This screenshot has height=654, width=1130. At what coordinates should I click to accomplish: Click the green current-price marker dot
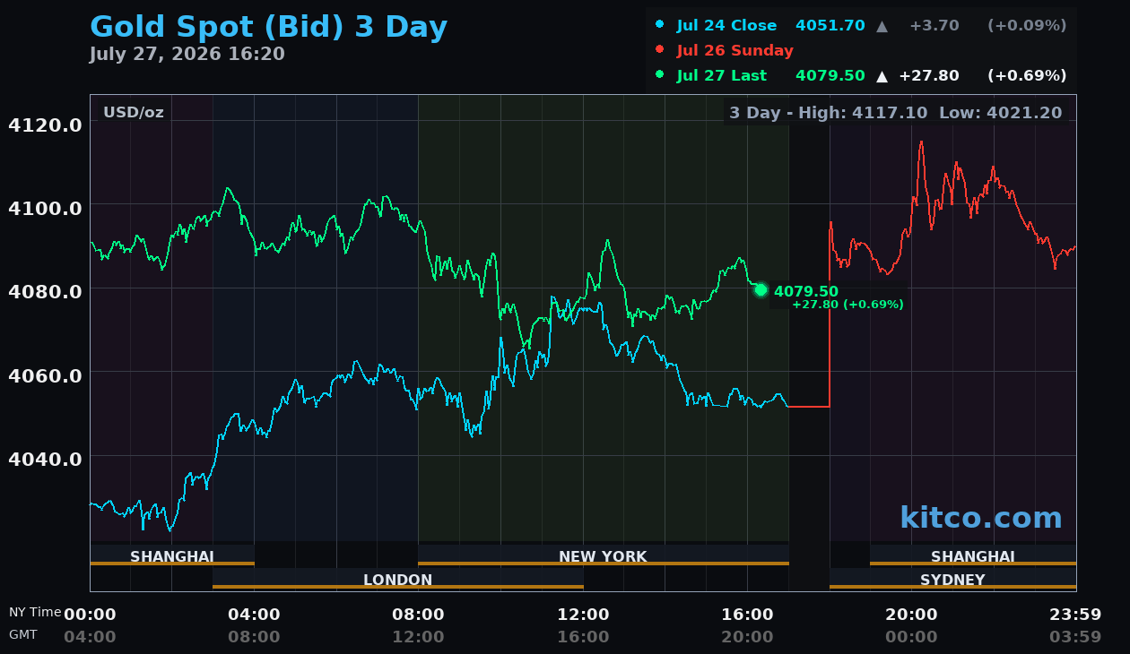pos(761,289)
